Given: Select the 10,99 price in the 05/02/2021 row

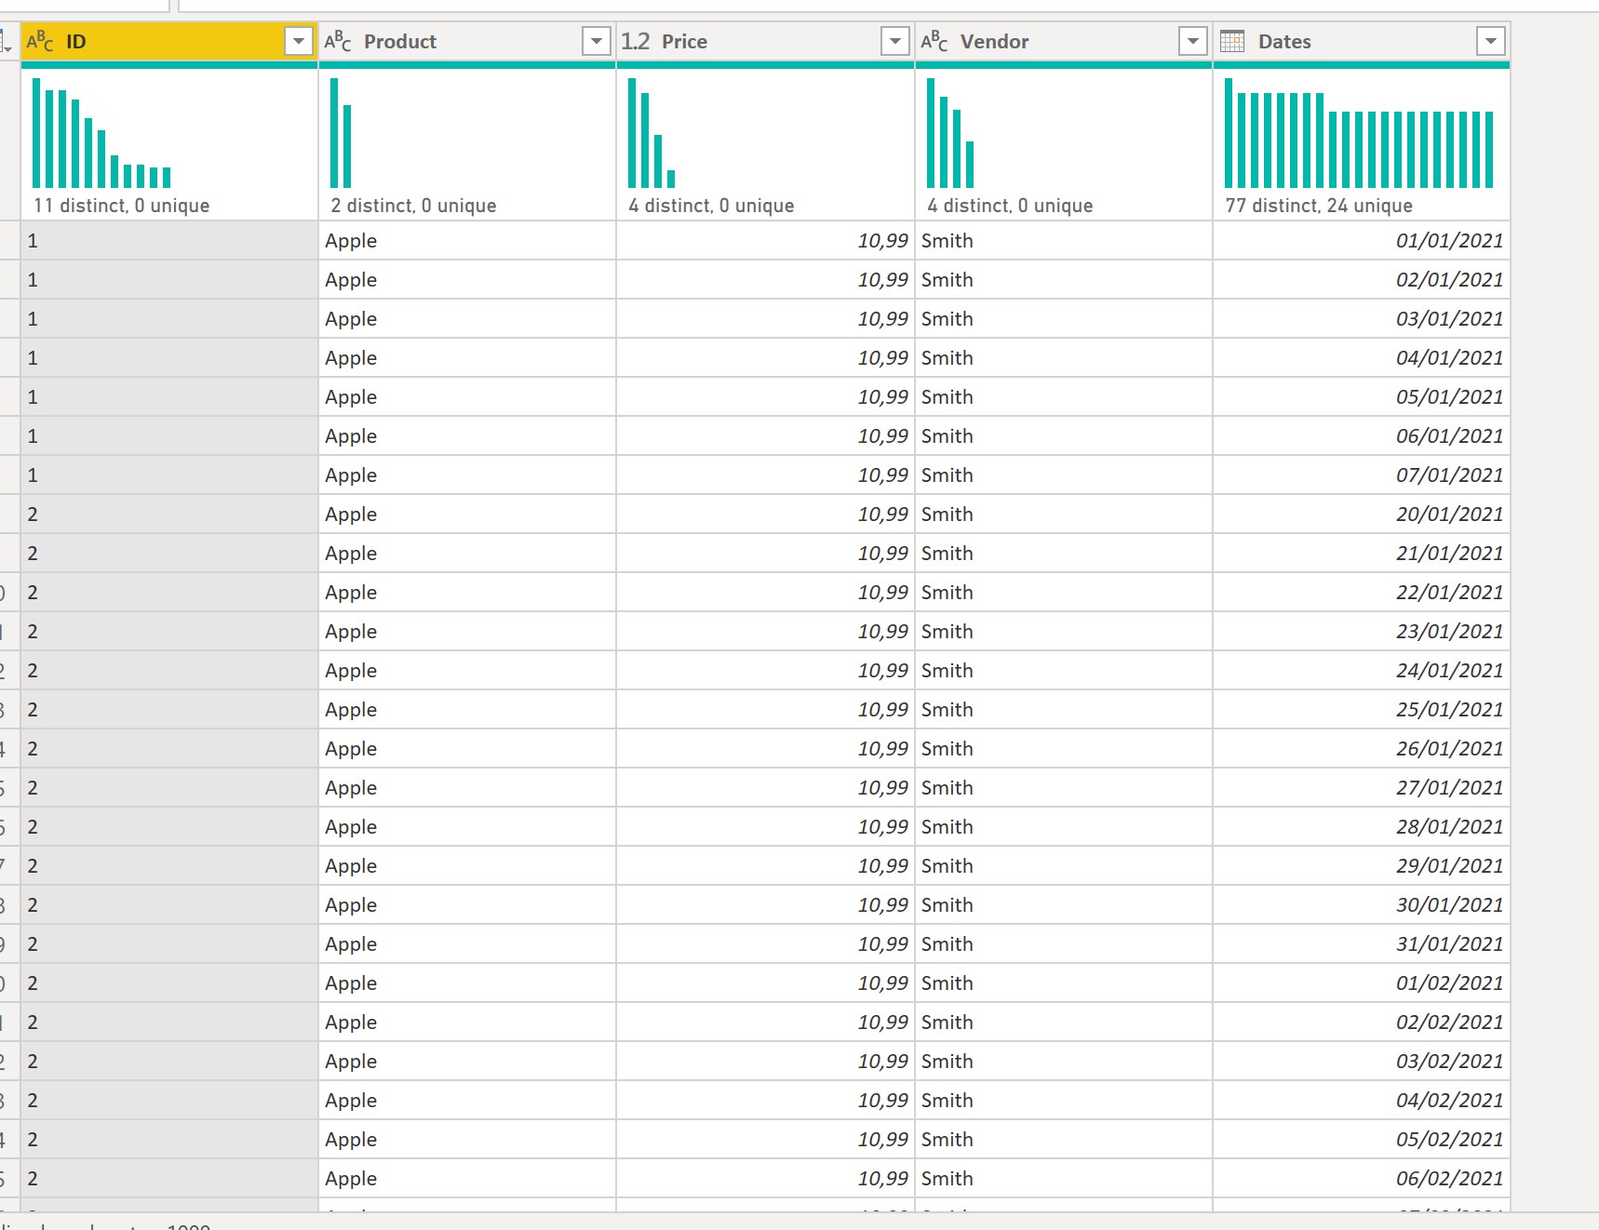Looking at the screenshot, I should [765, 1140].
